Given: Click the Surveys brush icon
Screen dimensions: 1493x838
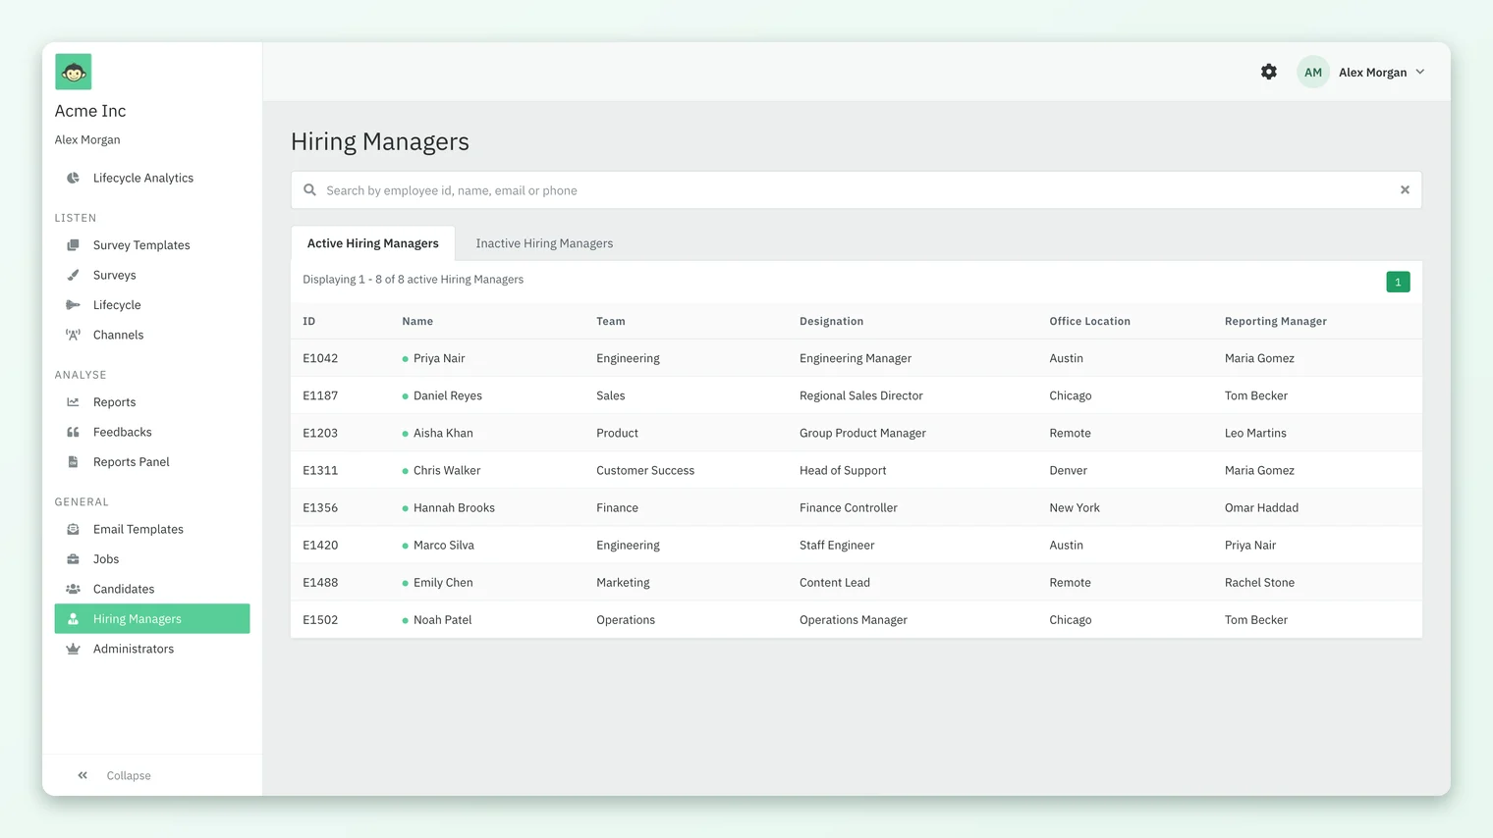Looking at the screenshot, I should [x=73, y=275].
